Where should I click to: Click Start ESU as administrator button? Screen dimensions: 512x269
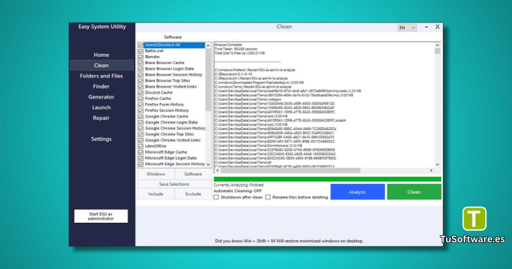click(101, 216)
